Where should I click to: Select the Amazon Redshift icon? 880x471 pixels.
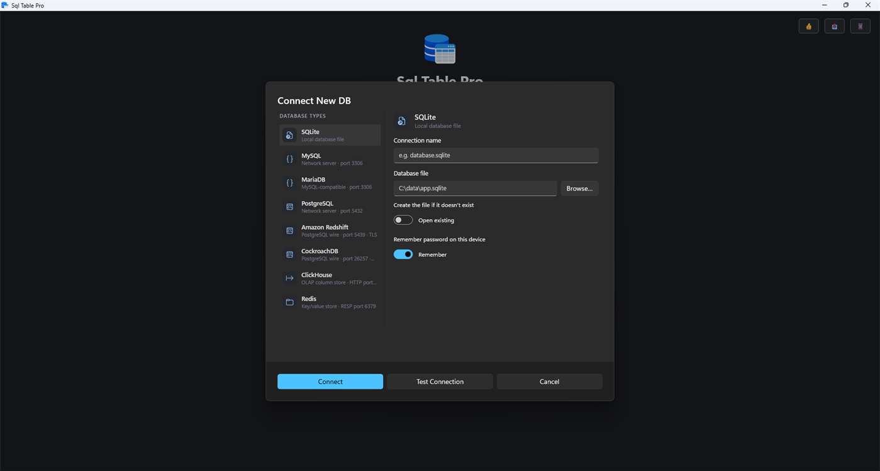click(289, 230)
